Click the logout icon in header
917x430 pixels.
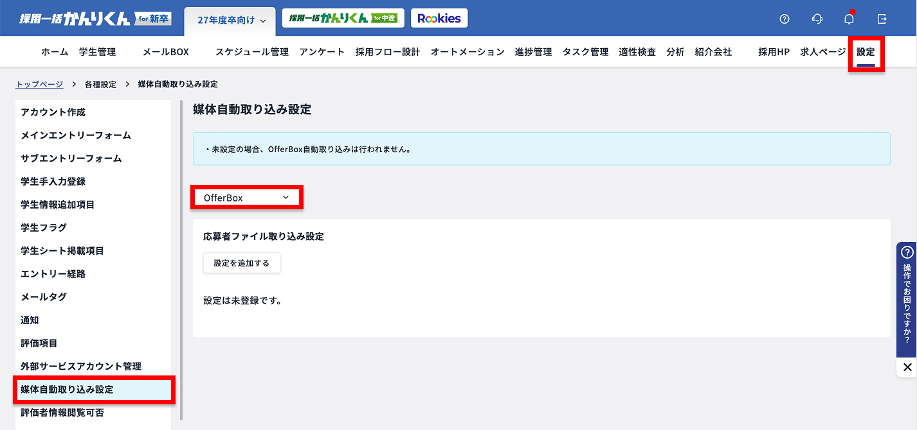pyautogui.click(x=882, y=19)
